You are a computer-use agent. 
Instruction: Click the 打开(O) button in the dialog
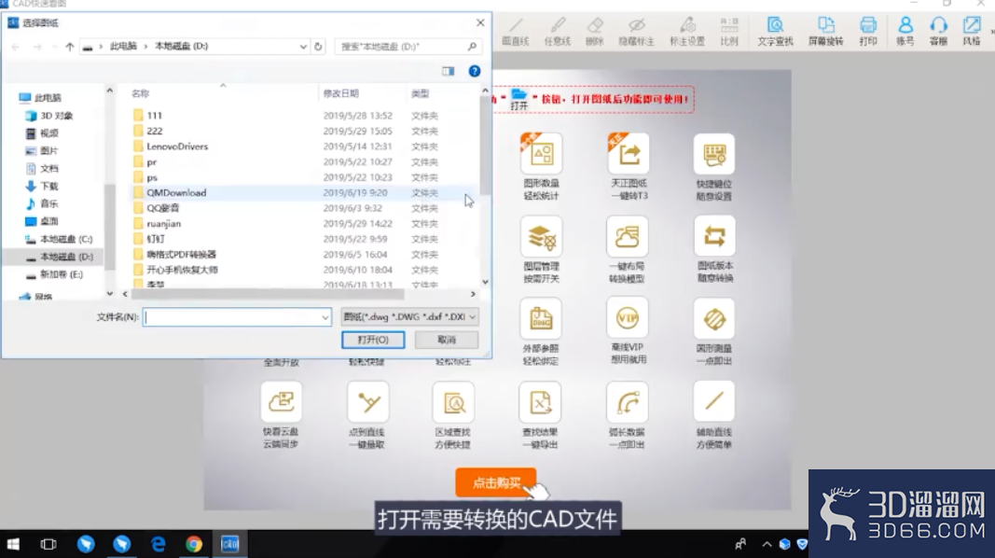[373, 340]
